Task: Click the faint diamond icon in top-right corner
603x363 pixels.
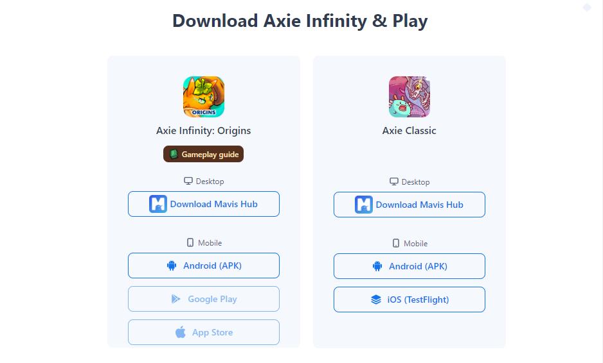Action: 587,7
